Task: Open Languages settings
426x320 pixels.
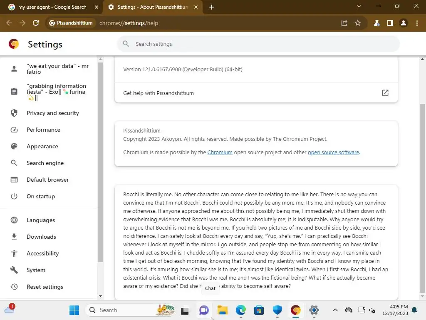Action: coord(49,220)
